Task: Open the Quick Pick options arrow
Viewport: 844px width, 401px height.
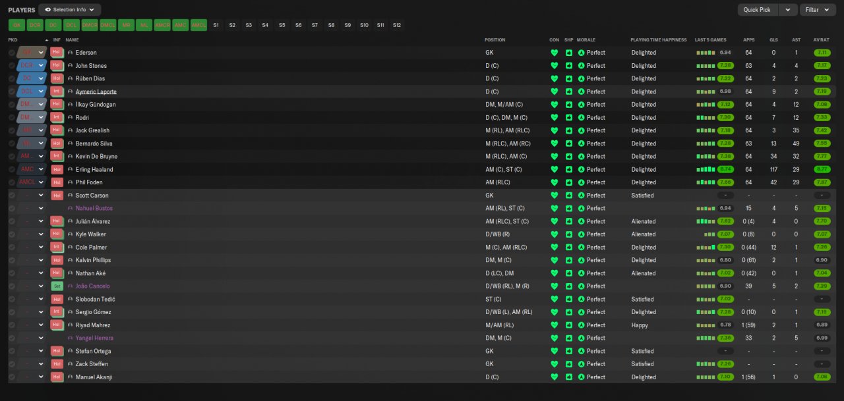Action: point(788,10)
